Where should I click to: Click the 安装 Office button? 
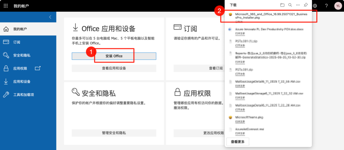114,56
